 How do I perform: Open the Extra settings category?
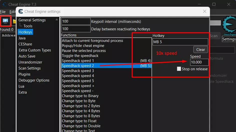(x=23, y=92)
